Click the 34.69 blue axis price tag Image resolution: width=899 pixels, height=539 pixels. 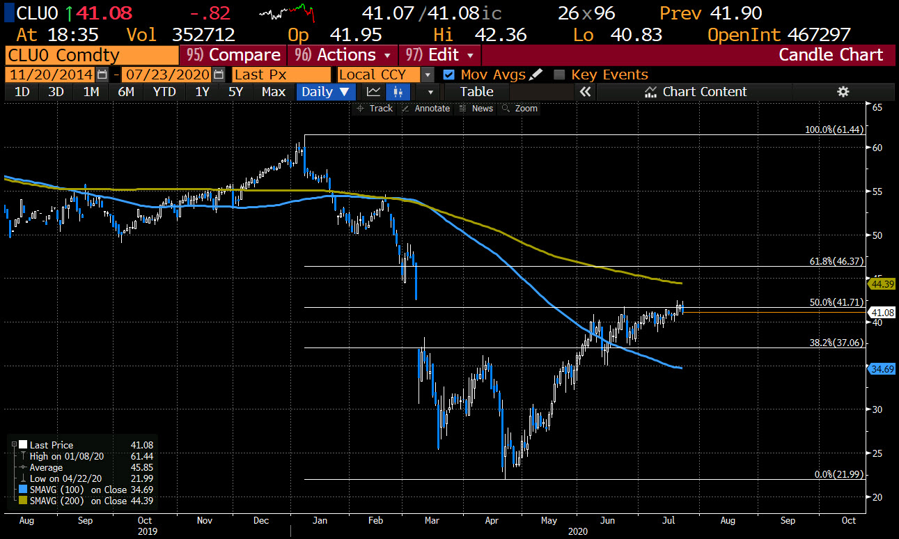[x=882, y=368]
